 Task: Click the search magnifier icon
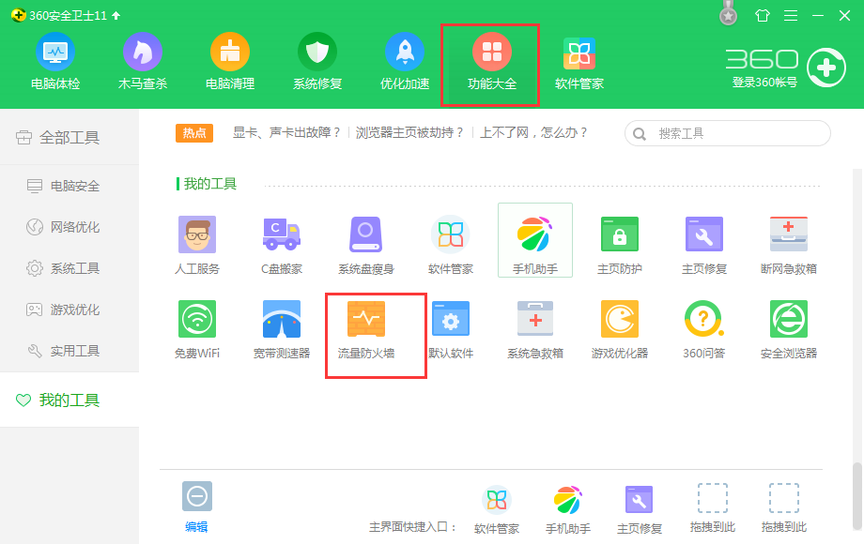(x=640, y=134)
